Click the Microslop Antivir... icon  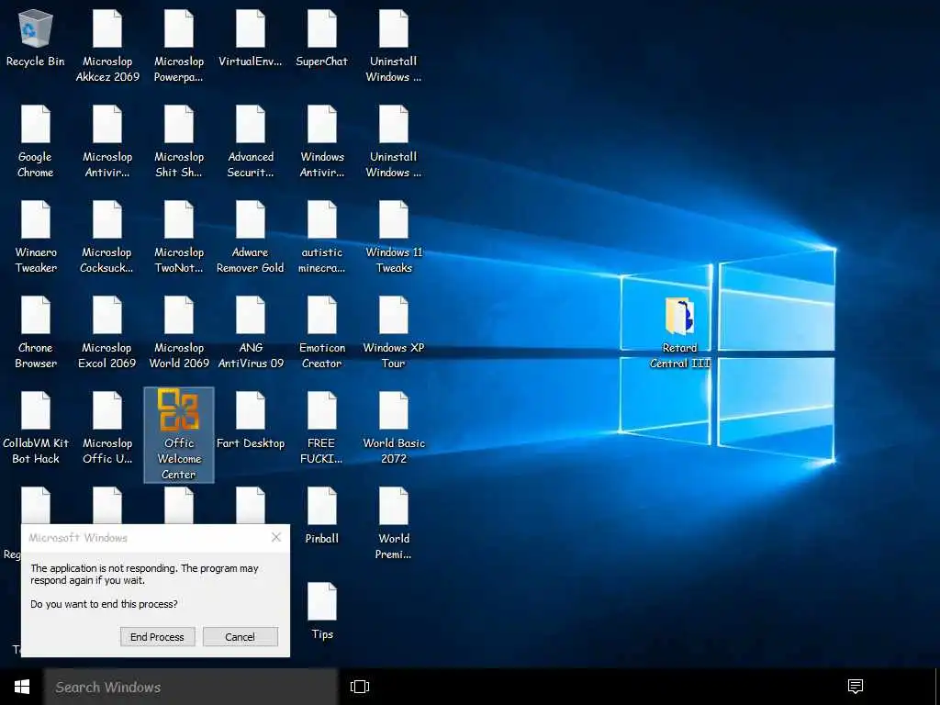click(x=107, y=141)
